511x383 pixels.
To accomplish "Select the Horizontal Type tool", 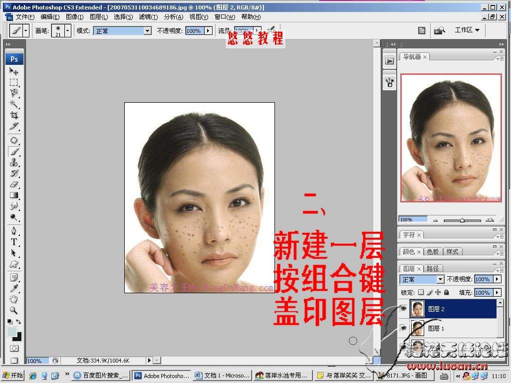I will (x=13, y=242).
